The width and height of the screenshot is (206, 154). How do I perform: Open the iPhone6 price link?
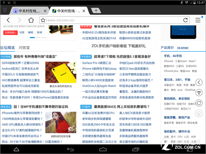pyautogui.click(x=168, y=61)
